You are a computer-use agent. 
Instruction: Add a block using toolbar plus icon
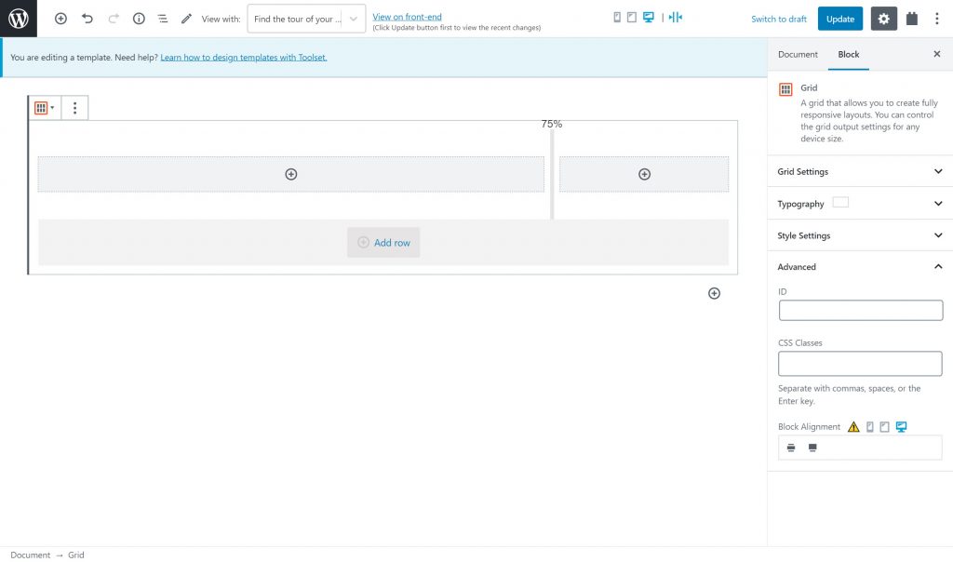click(60, 19)
